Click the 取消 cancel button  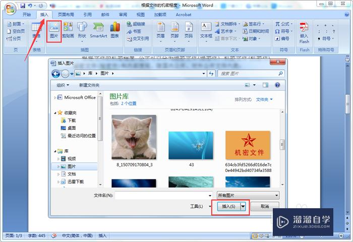click(265, 206)
